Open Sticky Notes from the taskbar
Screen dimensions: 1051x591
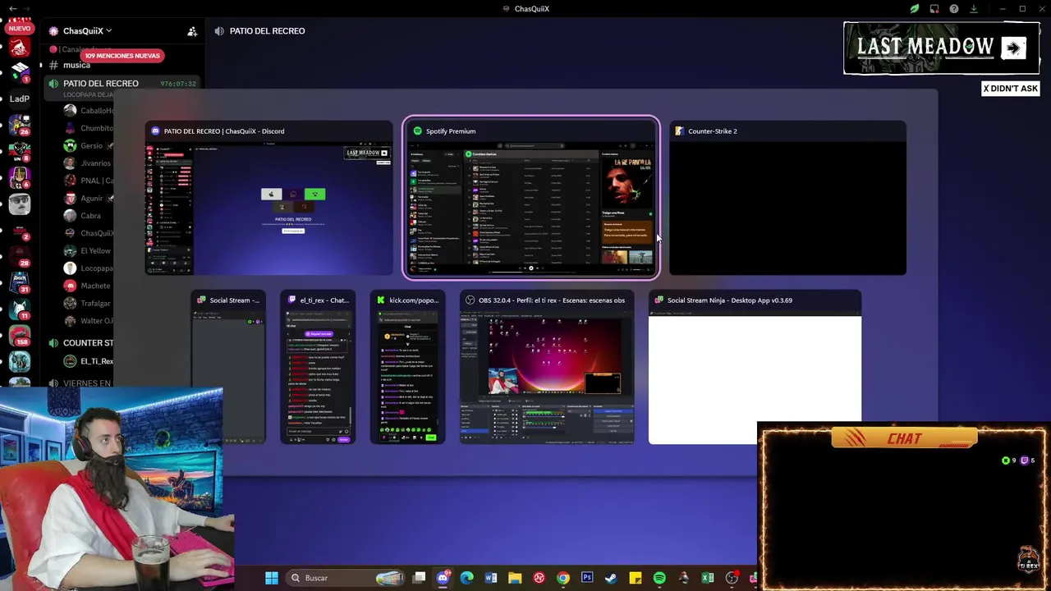(x=636, y=578)
